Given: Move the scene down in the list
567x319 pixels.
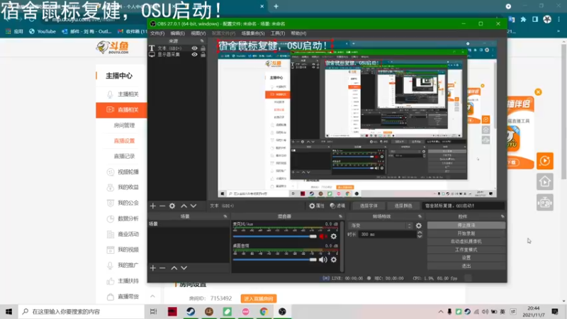Looking at the screenshot, I should [184, 268].
